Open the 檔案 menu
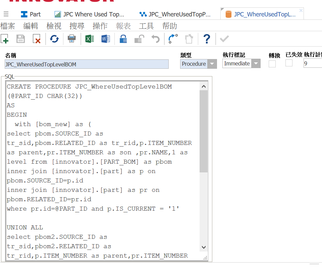322x269 pixels. point(8,26)
